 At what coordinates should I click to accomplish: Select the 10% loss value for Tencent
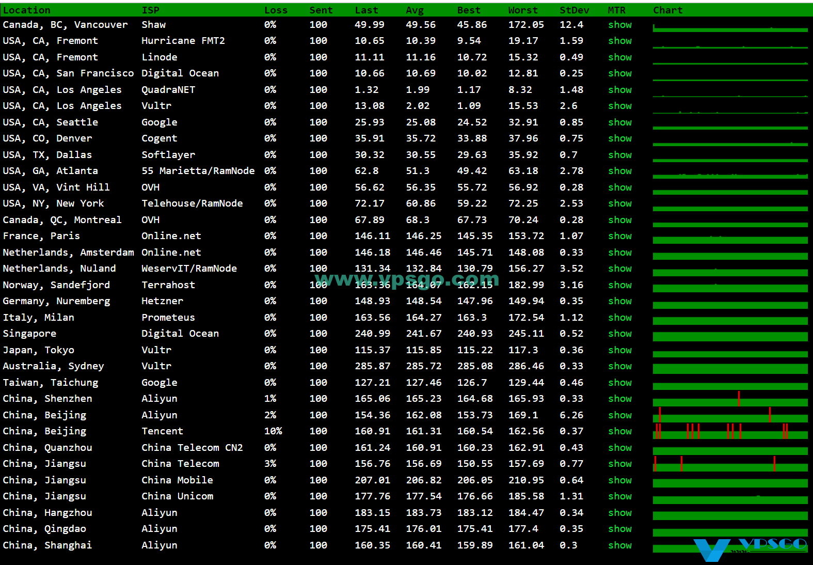tap(273, 431)
